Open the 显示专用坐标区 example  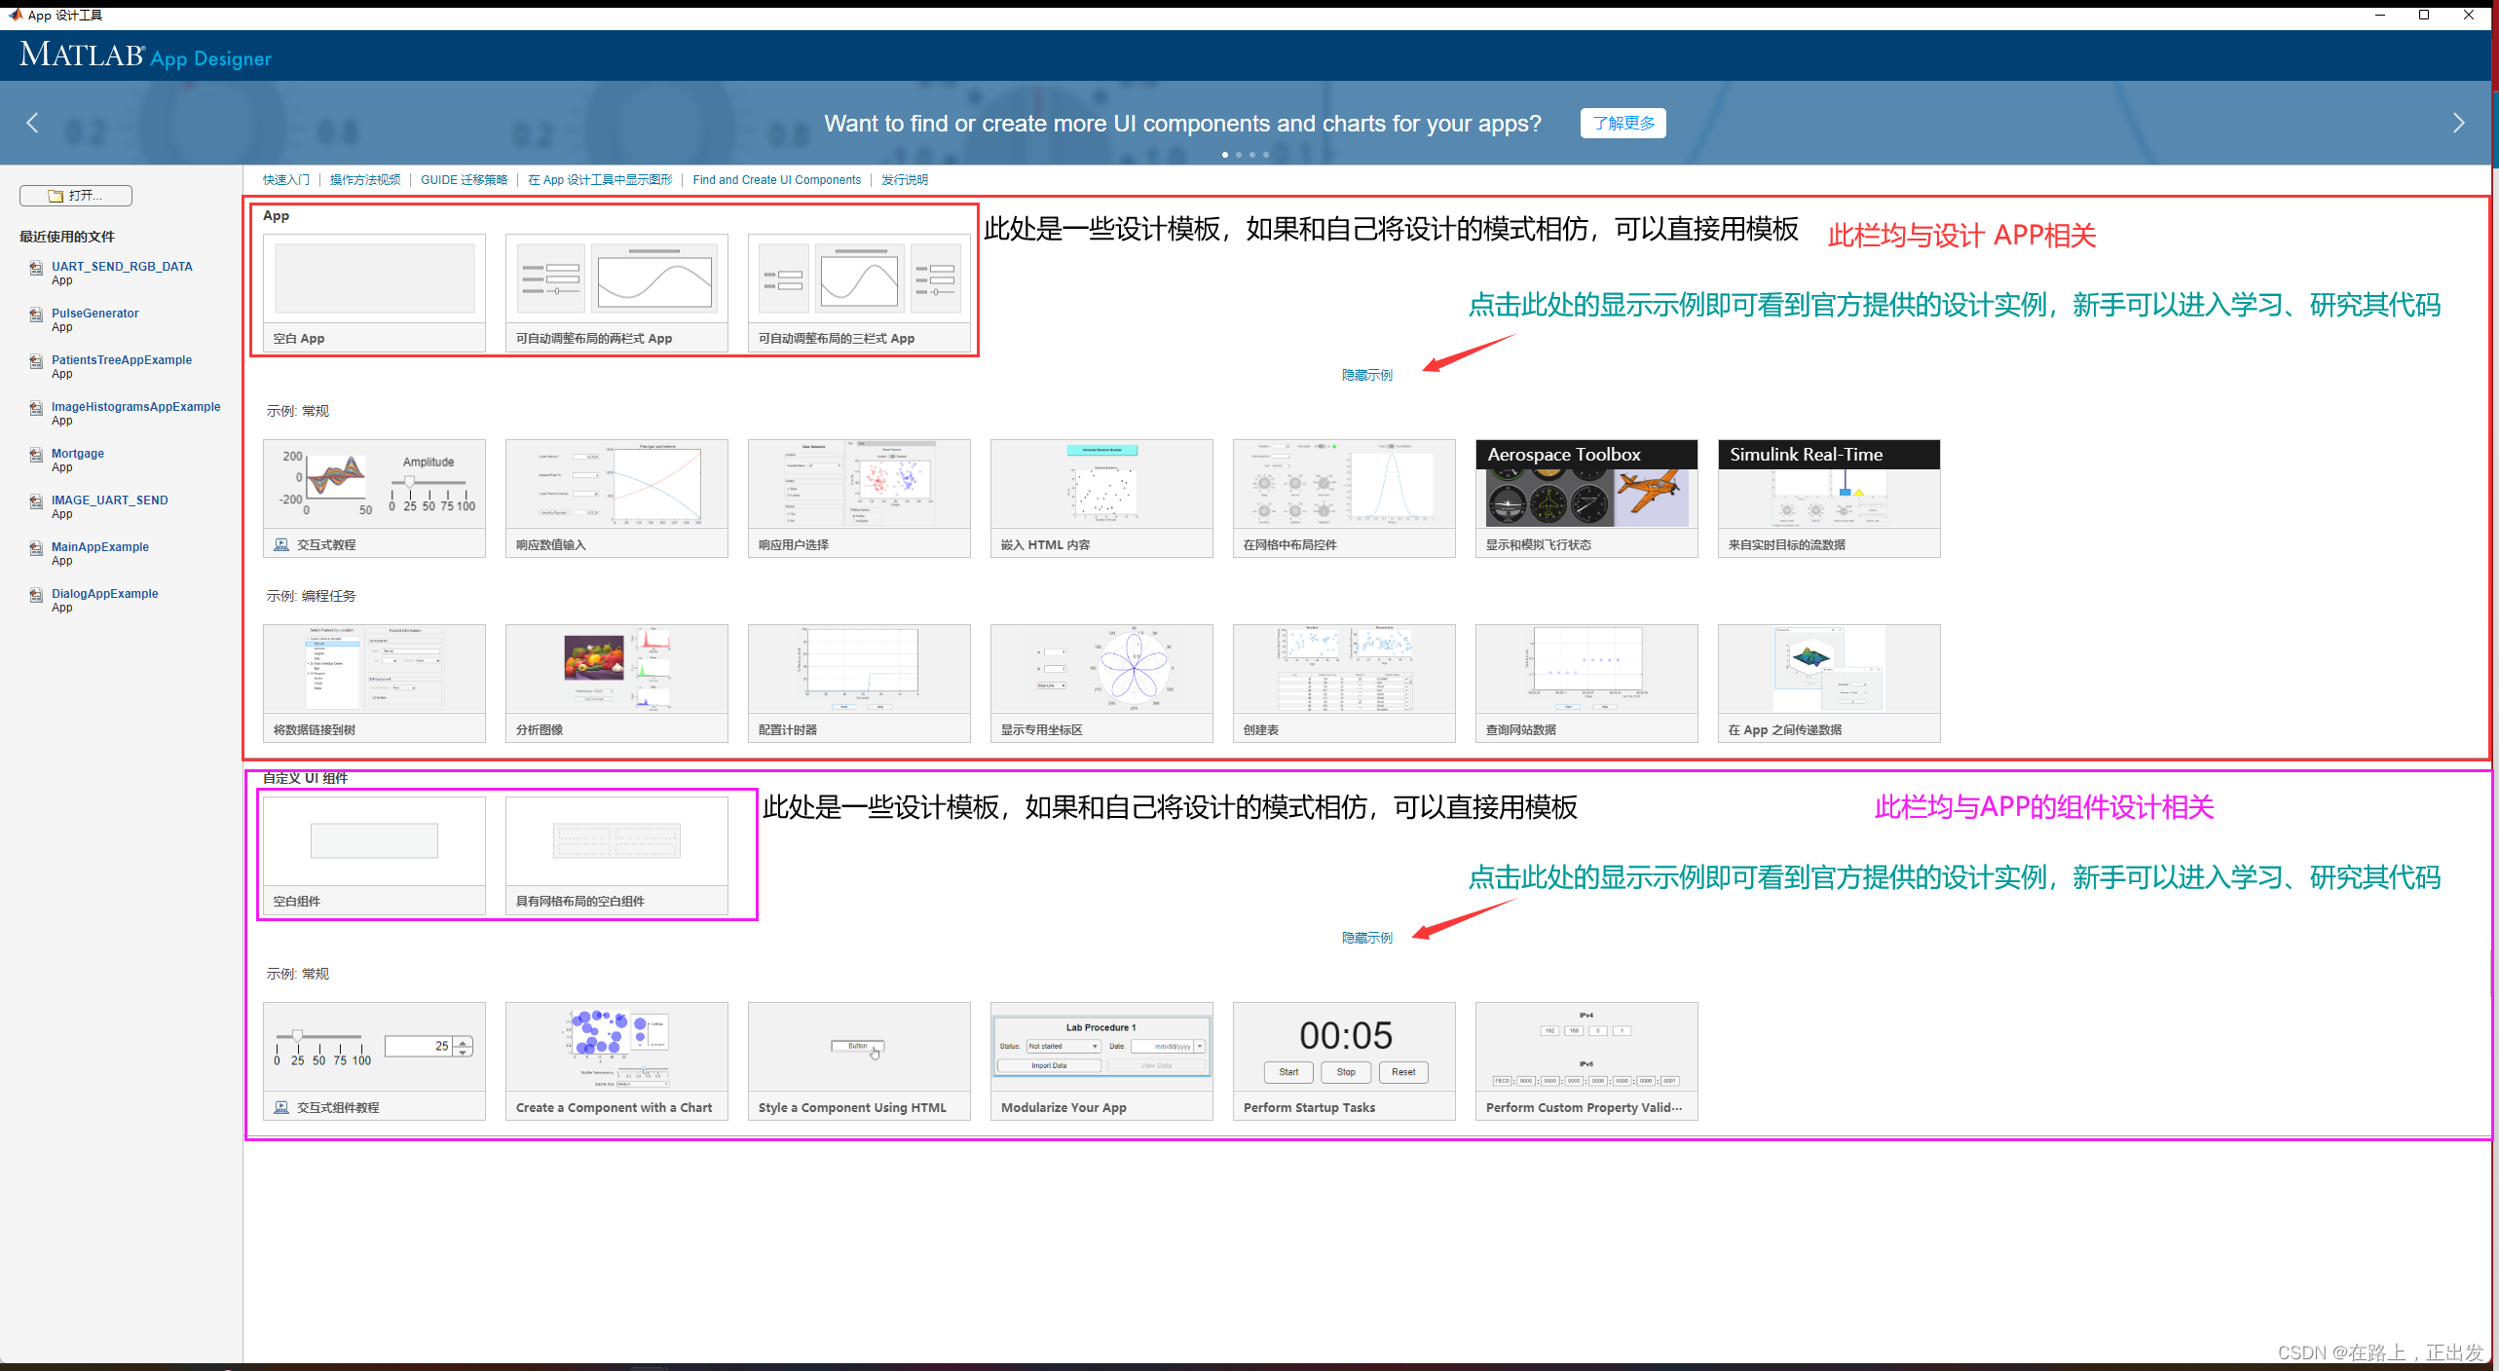1101,684
